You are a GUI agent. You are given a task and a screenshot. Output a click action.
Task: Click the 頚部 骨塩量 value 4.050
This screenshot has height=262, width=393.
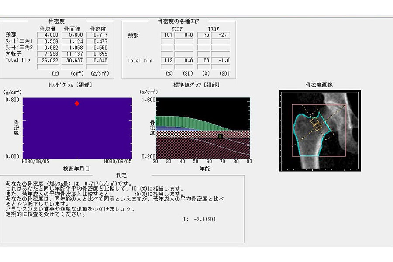coord(48,35)
